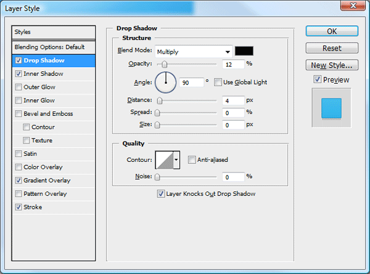This screenshot has height=274, width=370.
Task: Click the Angle dial control
Action: pyautogui.click(x=166, y=83)
